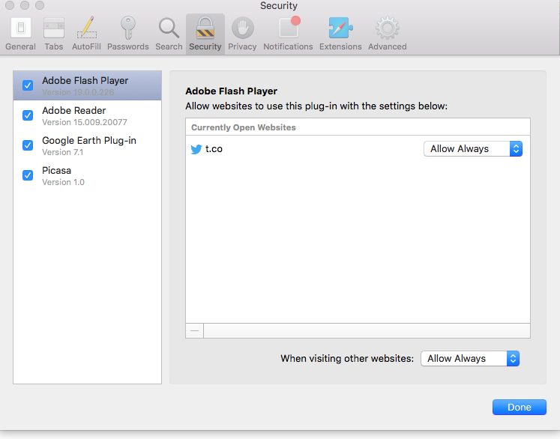Click the Version 15.009.20077 text
This screenshot has width=560, height=439.
click(x=85, y=122)
